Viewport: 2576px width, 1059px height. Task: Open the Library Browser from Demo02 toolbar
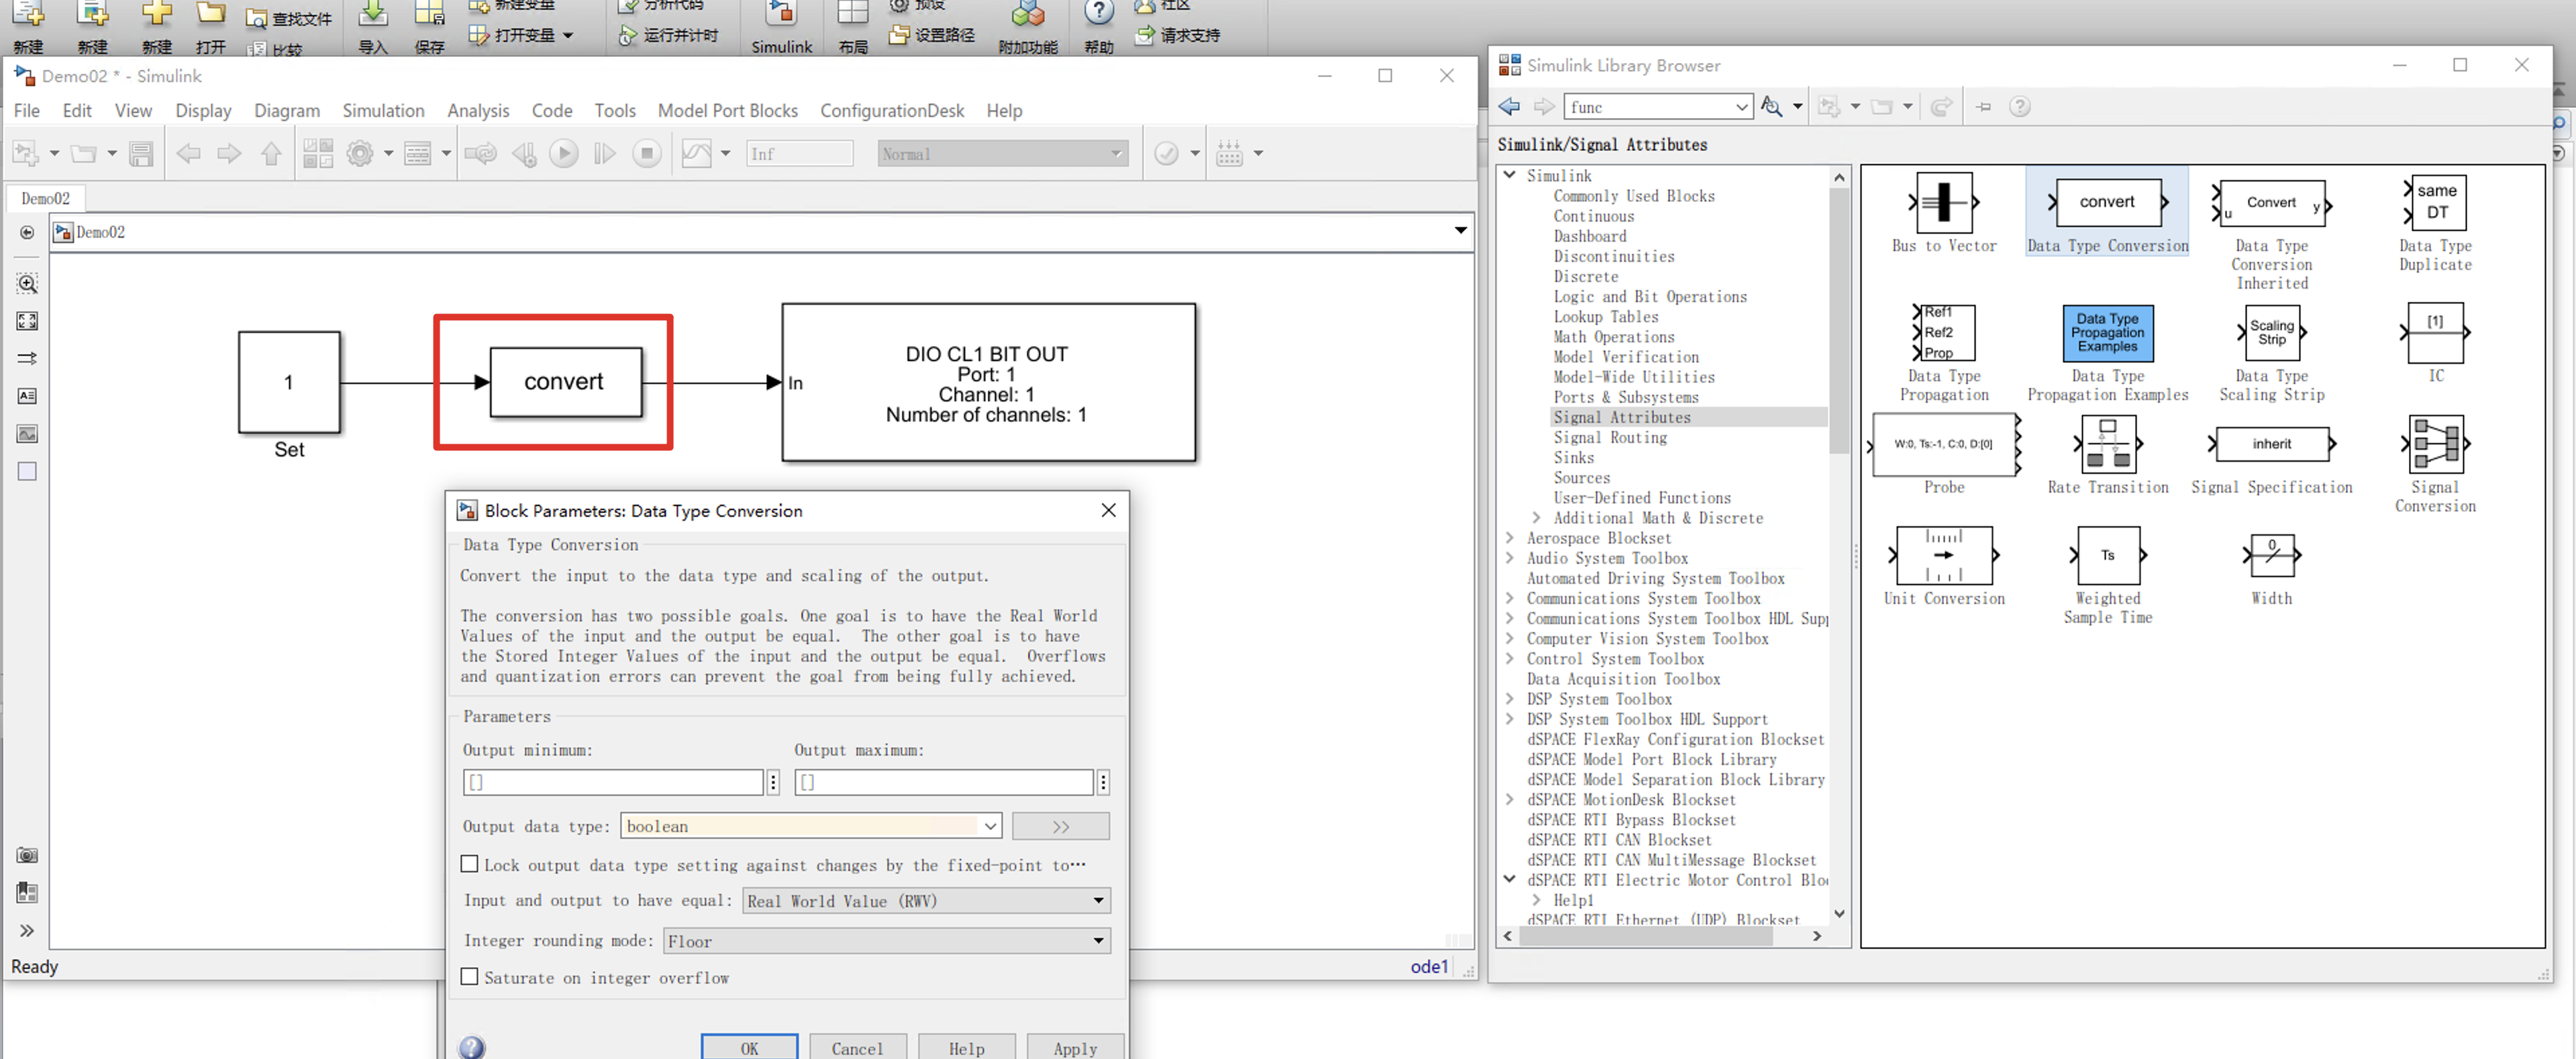(x=318, y=153)
